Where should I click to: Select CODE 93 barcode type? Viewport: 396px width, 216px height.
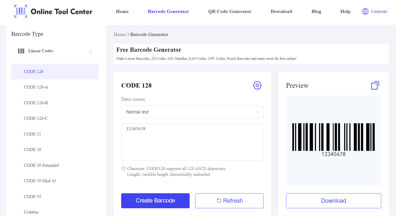pyautogui.click(x=55, y=196)
